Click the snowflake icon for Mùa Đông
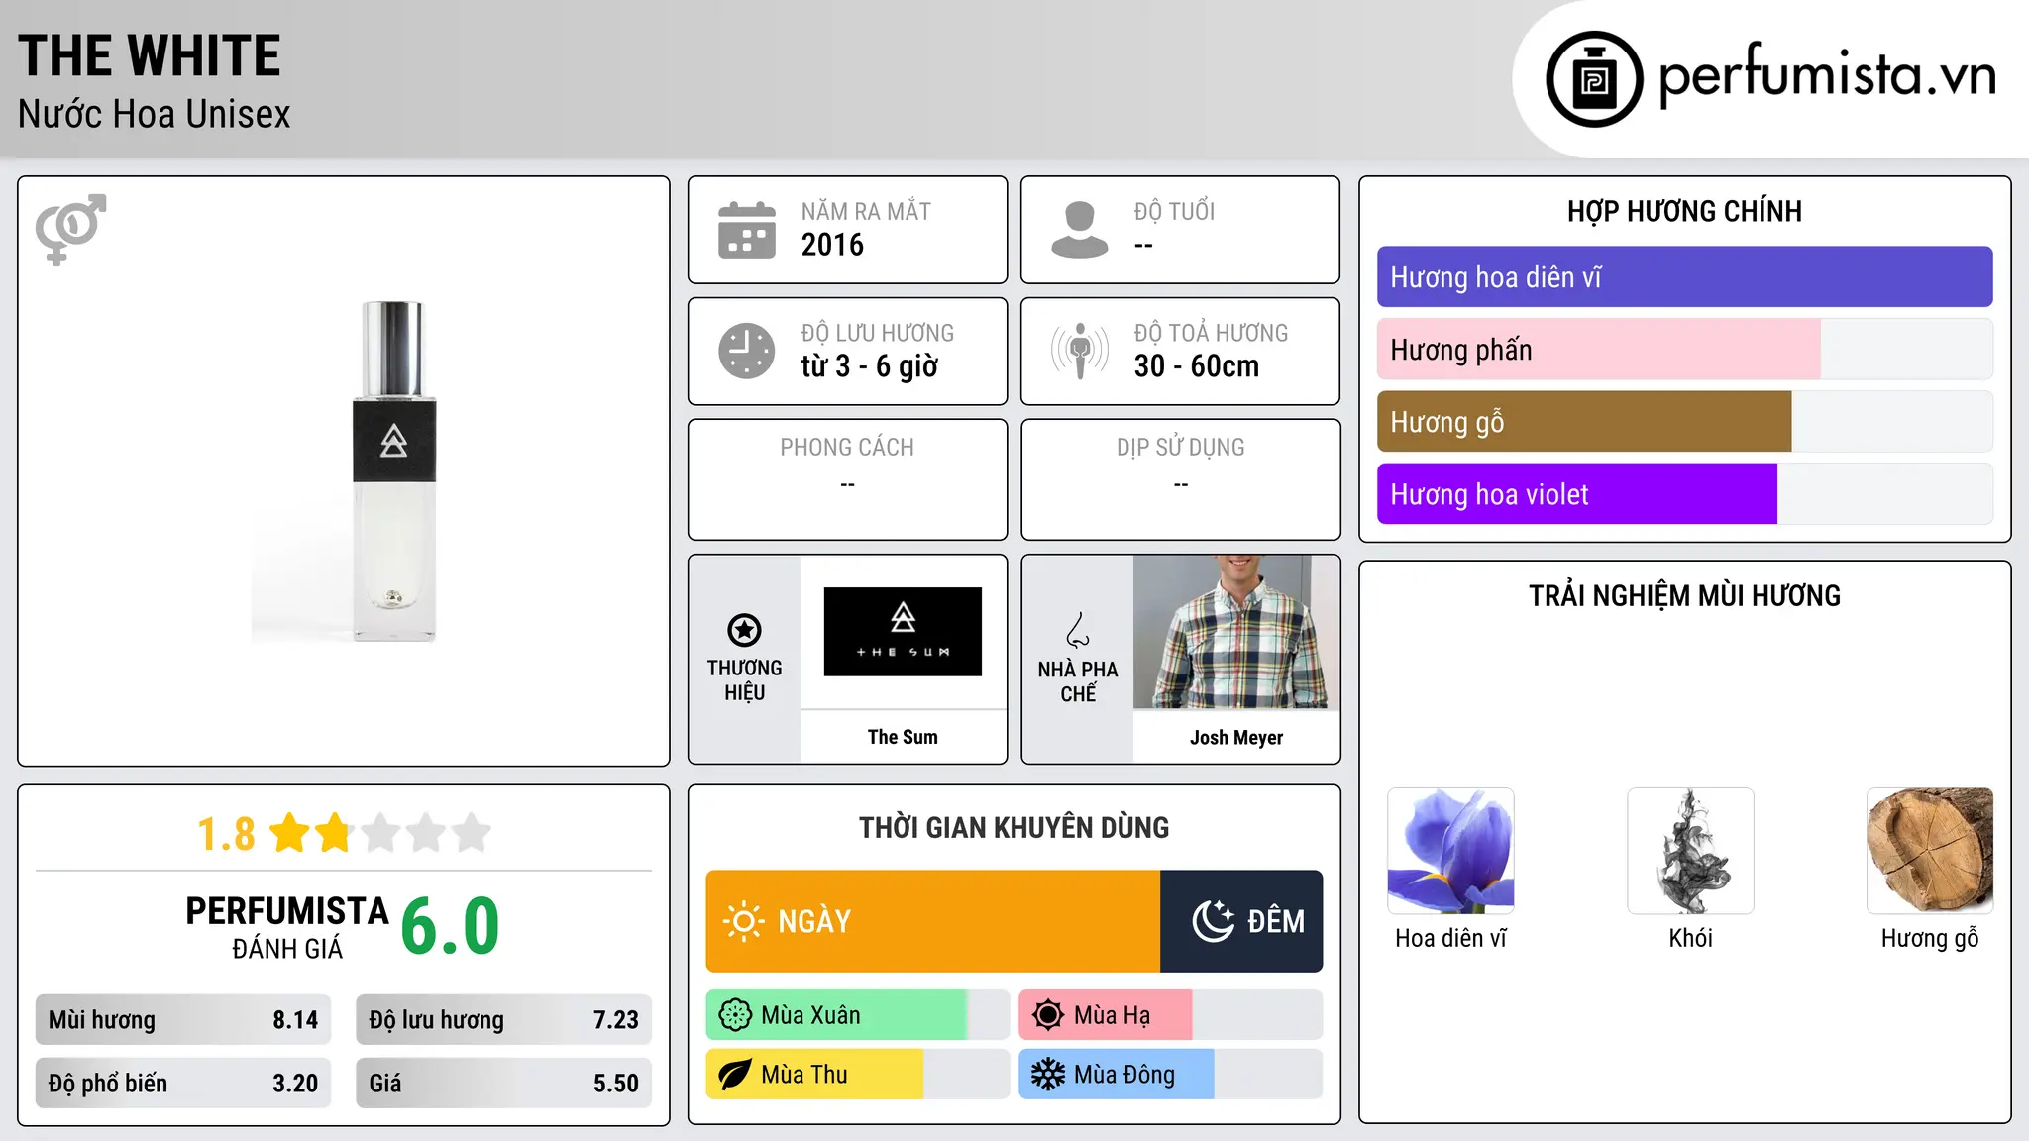 coord(1048,1075)
